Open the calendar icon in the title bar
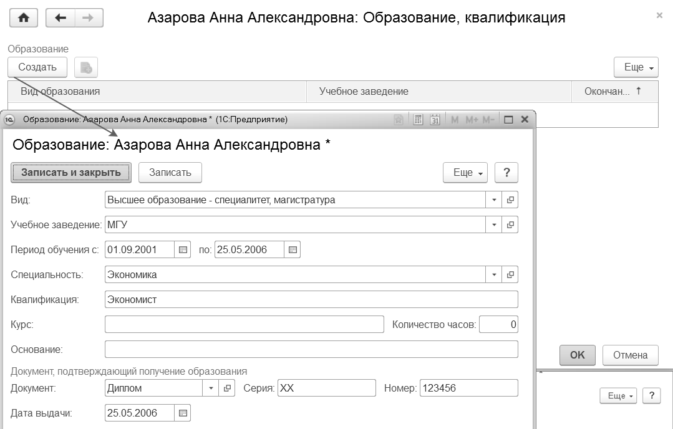This screenshot has height=429, width=673. (435, 119)
